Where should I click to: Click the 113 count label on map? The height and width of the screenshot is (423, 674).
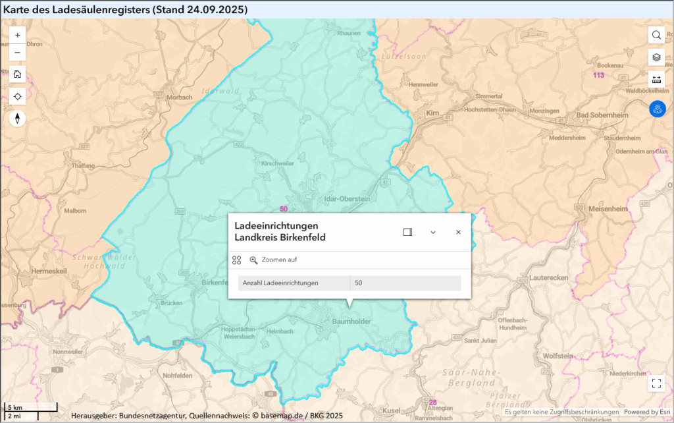coord(598,75)
